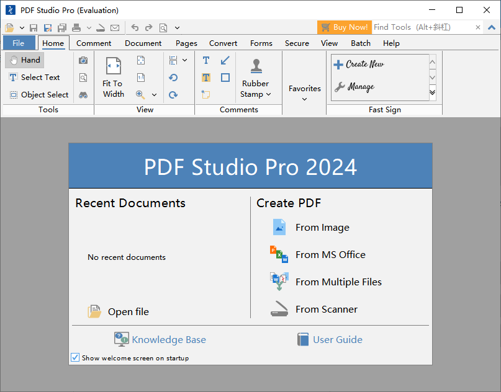Select the Sticky Note tool
The height and width of the screenshot is (392, 501).
[205, 94]
